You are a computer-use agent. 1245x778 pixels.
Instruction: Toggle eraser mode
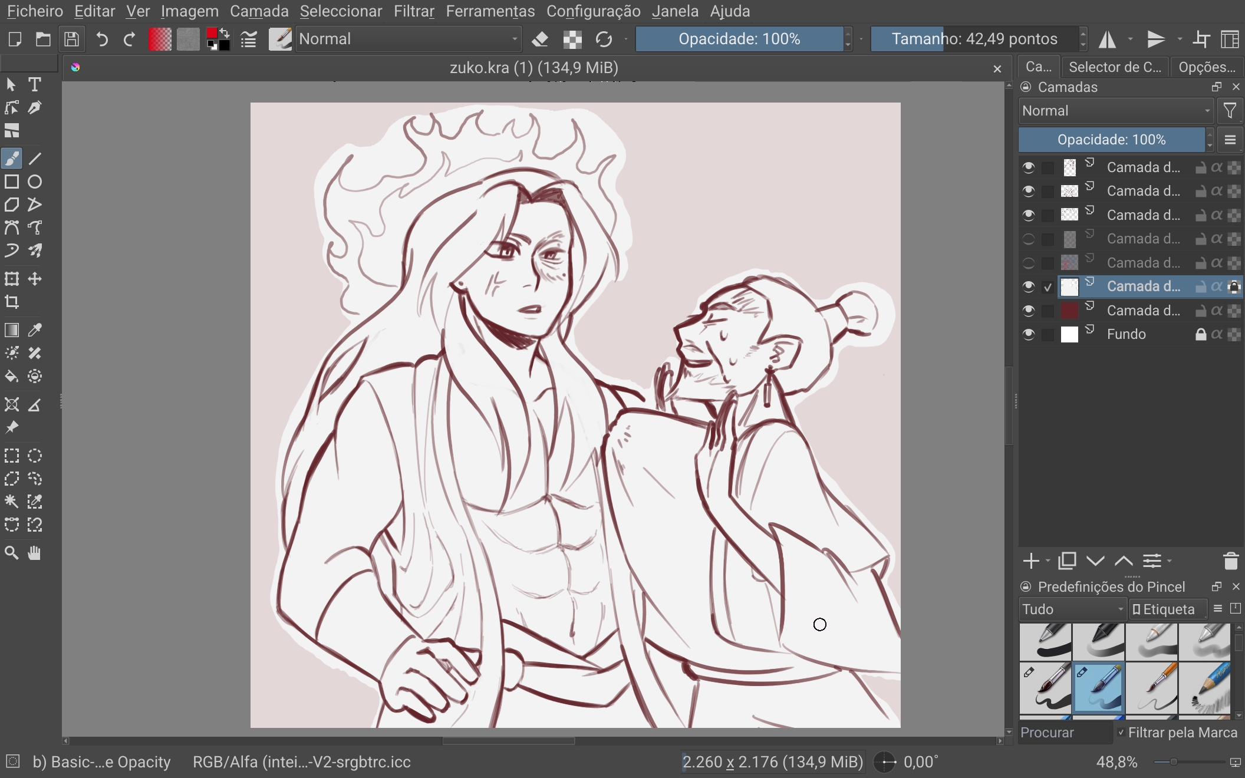[x=540, y=39]
